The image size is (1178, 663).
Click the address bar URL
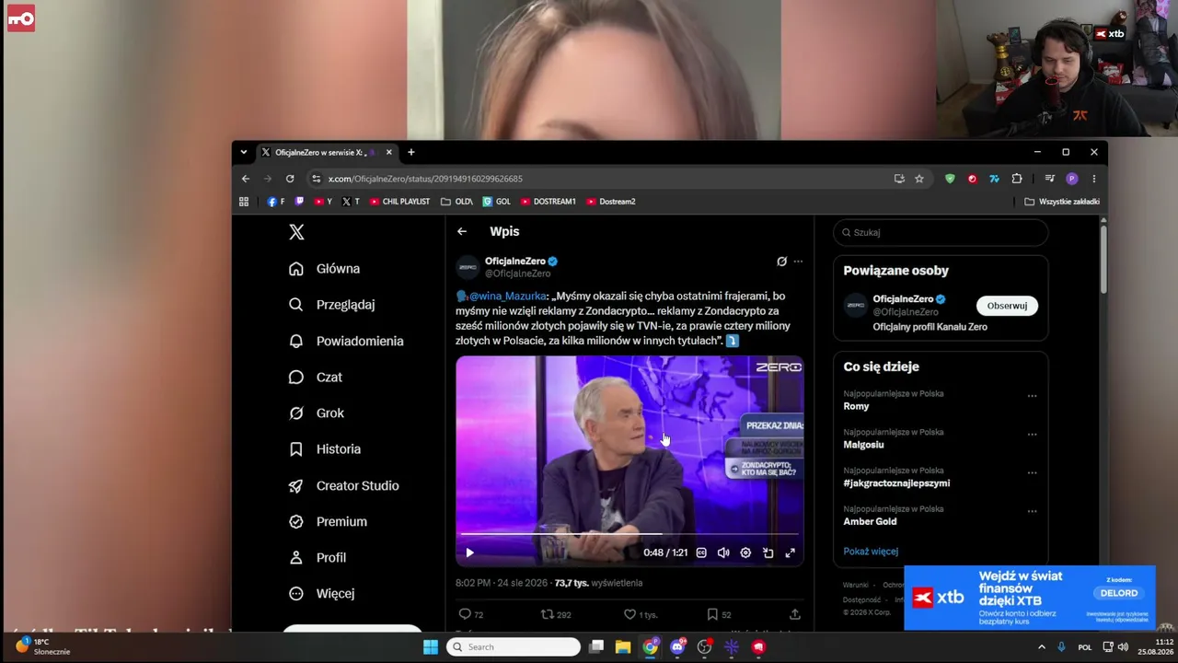coord(425,179)
